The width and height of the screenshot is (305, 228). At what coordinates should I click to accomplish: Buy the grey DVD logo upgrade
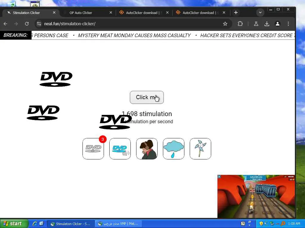click(x=93, y=149)
